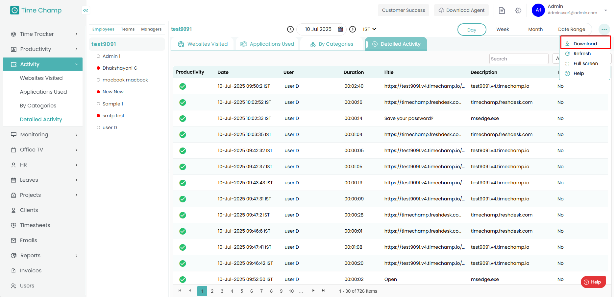Click the three-dots more options icon

tap(604, 30)
